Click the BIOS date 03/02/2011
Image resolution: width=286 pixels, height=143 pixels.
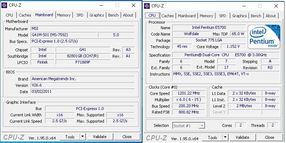point(83,91)
